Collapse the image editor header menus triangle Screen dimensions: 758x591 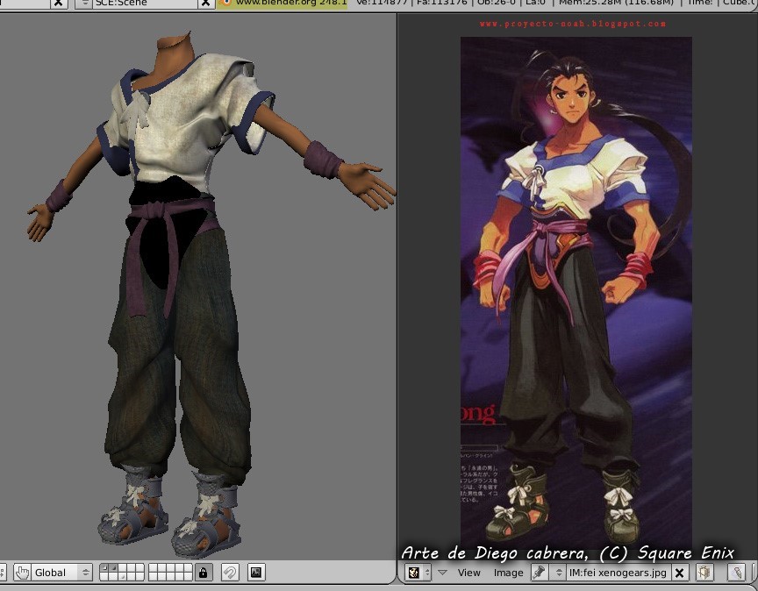(442, 573)
